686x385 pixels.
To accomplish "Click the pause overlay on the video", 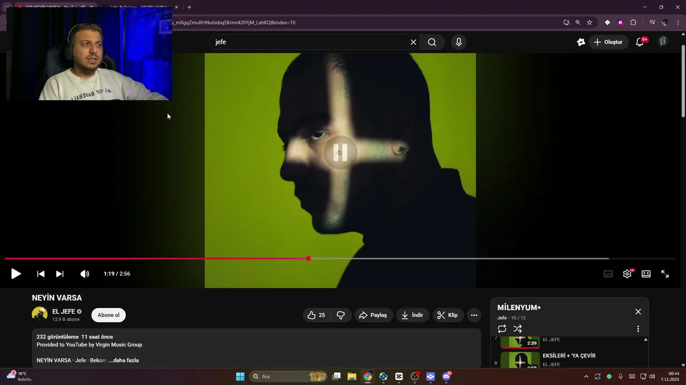I will (340, 153).
